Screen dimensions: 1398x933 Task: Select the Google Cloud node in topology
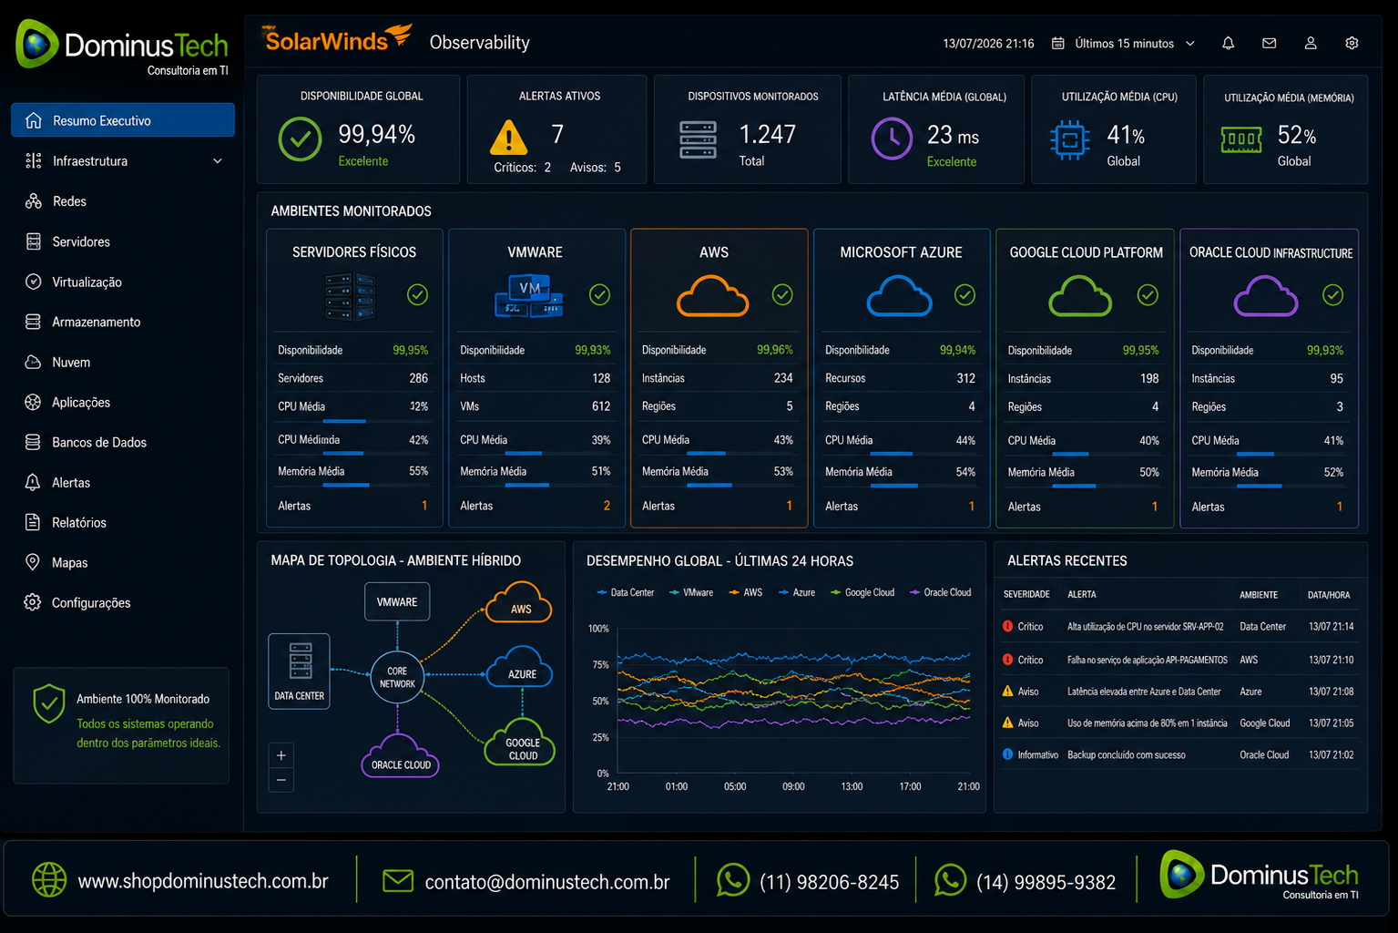click(x=522, y=743)
